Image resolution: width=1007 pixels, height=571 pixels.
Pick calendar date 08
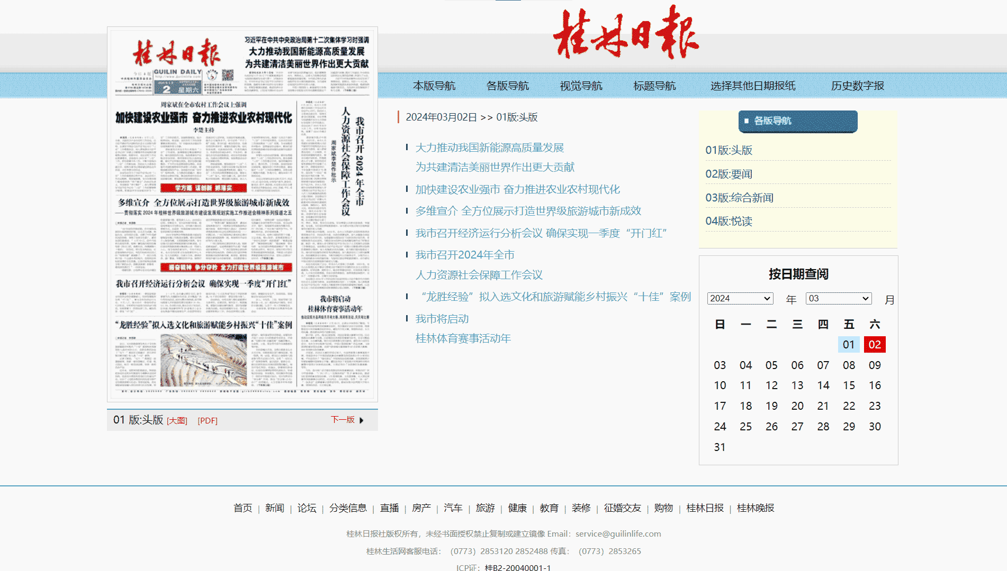tap(849, 365)
